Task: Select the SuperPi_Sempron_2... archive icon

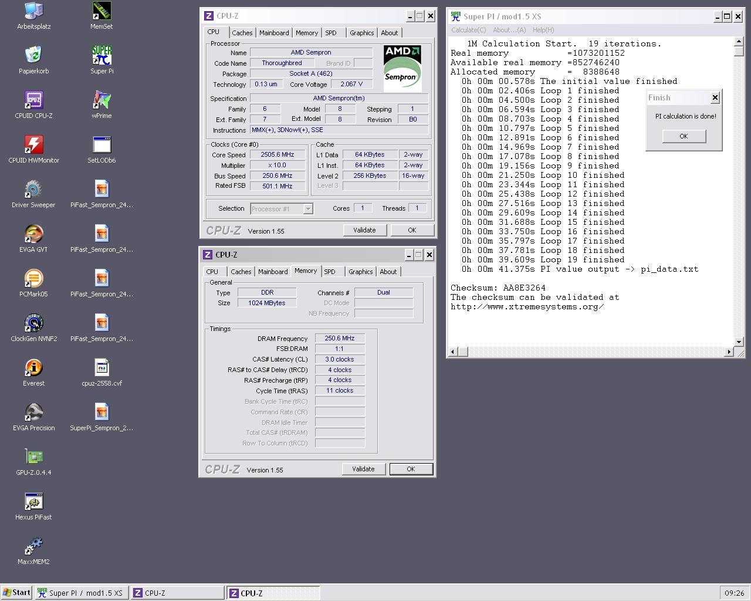Action: click(x=102, y=417)
